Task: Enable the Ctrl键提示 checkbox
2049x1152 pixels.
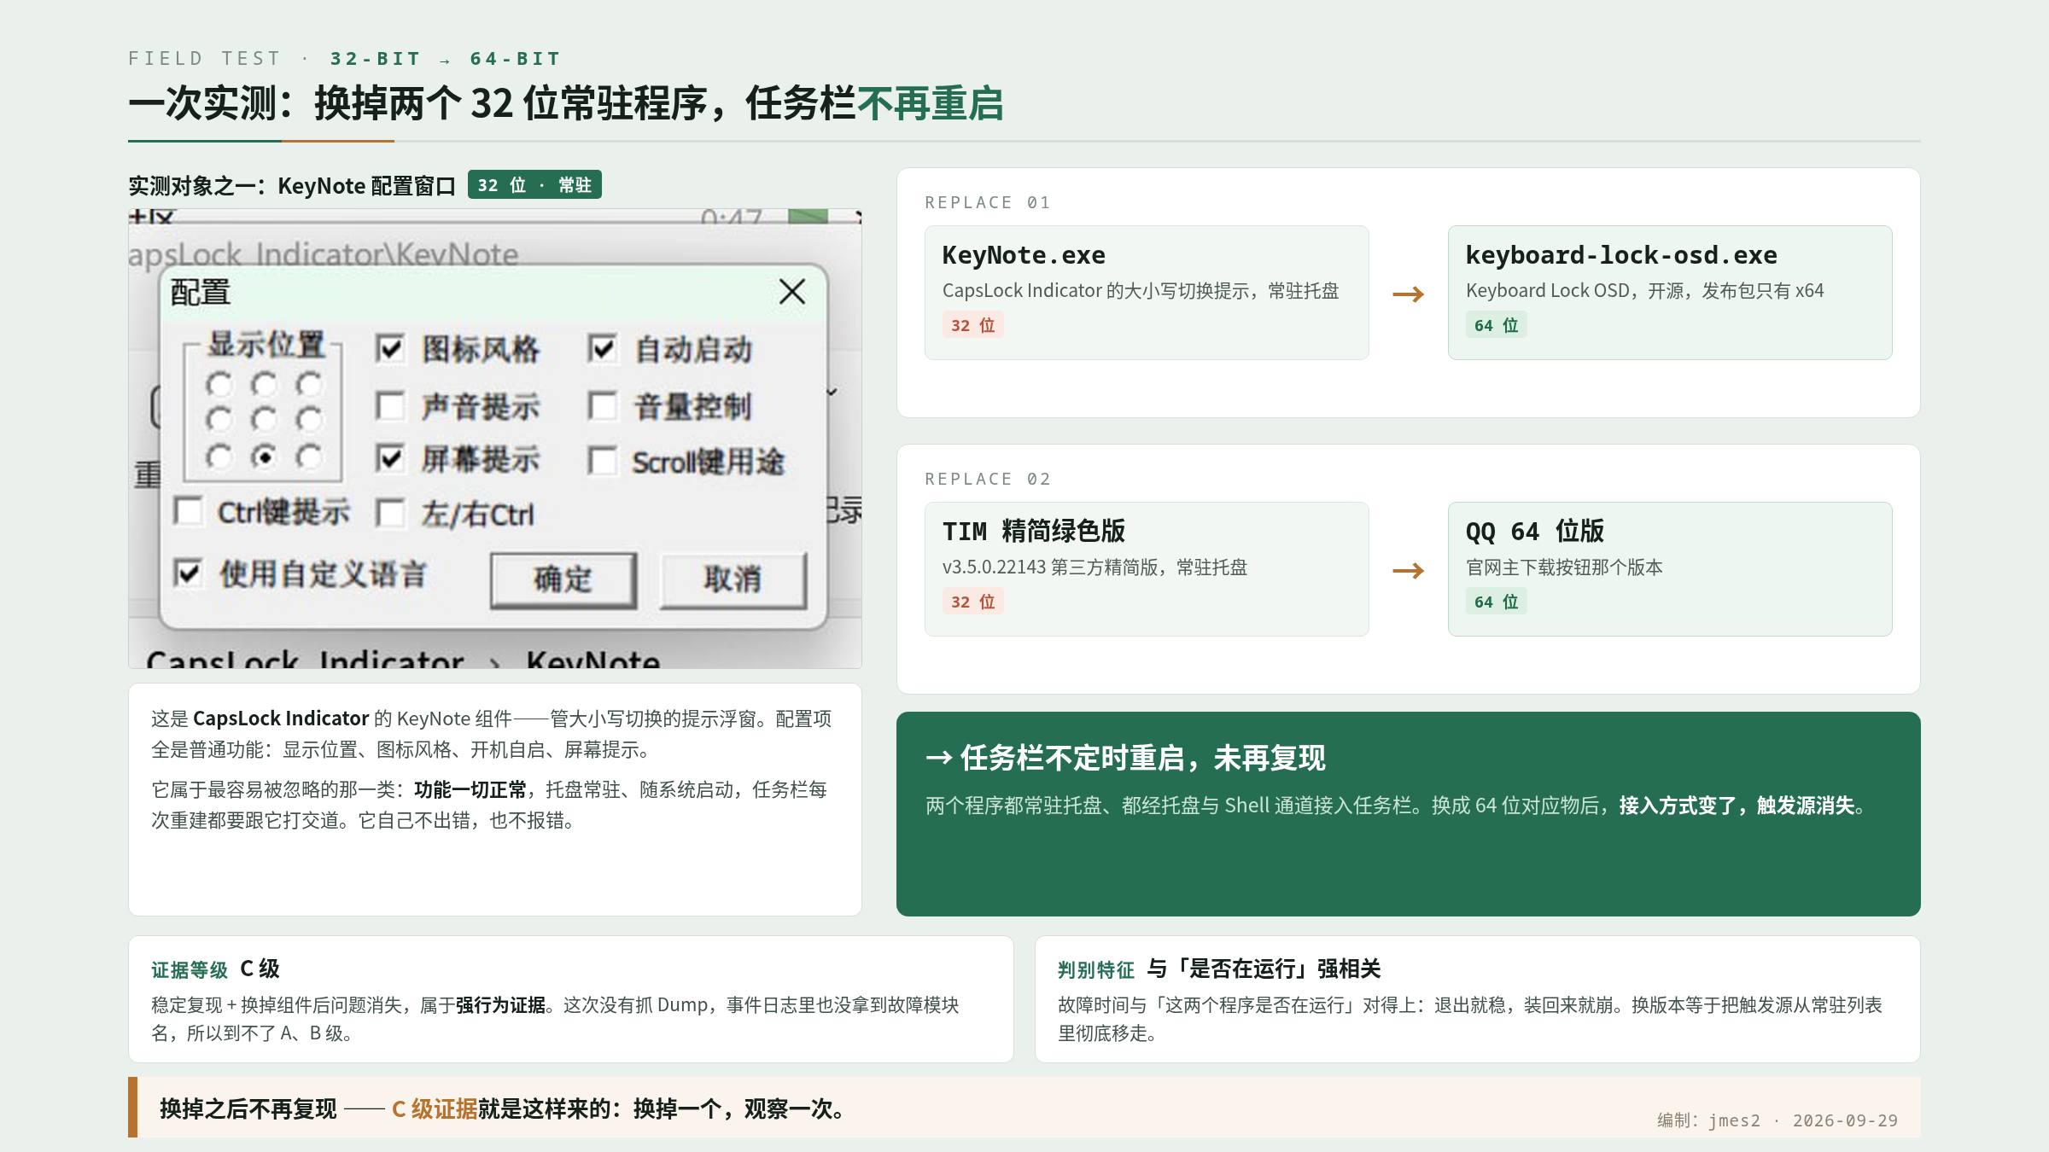Action: (x=188, y=511)
